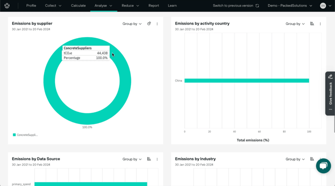Click the China bar in country chart

[x=247, y=80]
